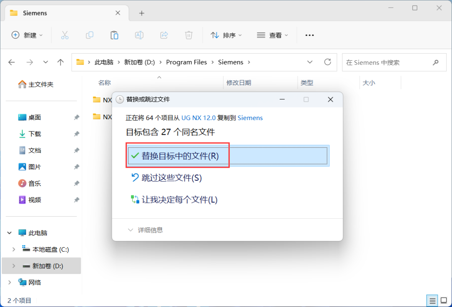Expand the 本地磁盘 (C:) tree node
Image resolution: width=452 pixels, height=307 pixels.
click(13, 249)
